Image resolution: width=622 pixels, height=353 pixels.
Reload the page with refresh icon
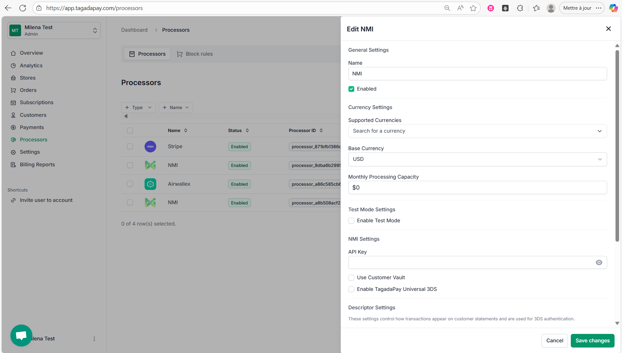(23, 8)
